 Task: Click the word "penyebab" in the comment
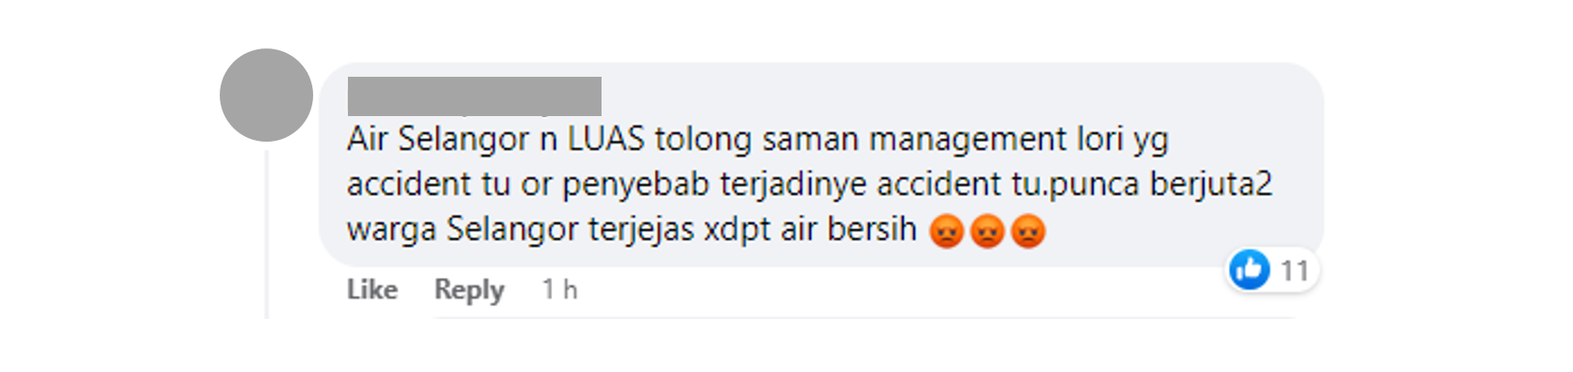click(635, 185)
